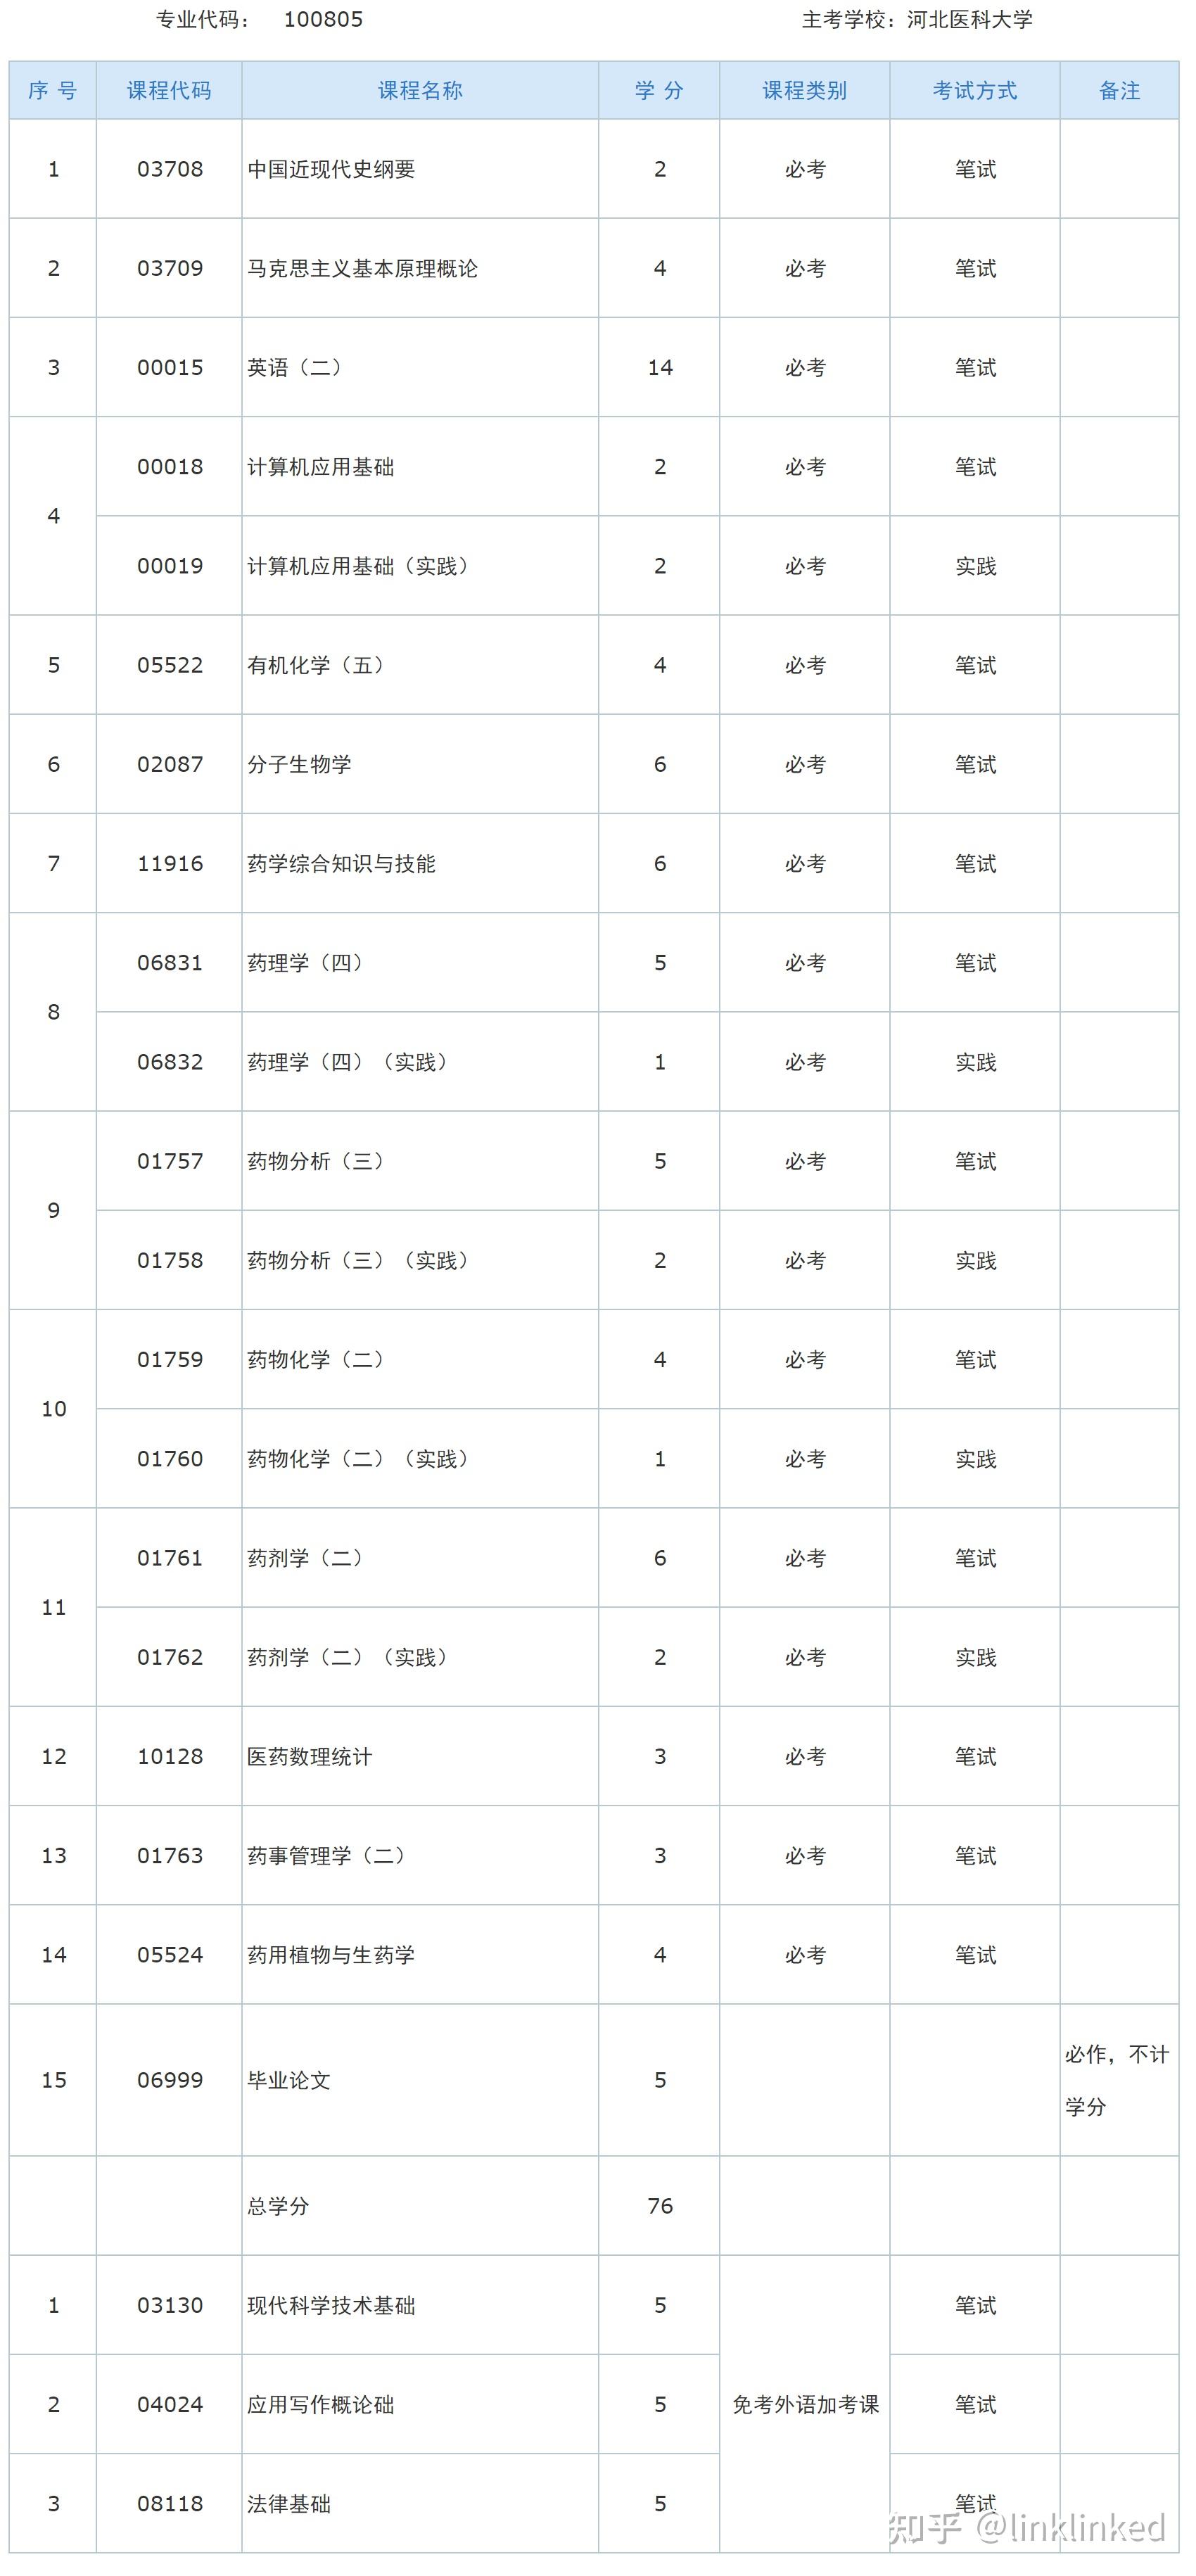1196x2576 pixels.
Task: Click the 现代科学技术基础 course name
Action: click(331, 2306)
